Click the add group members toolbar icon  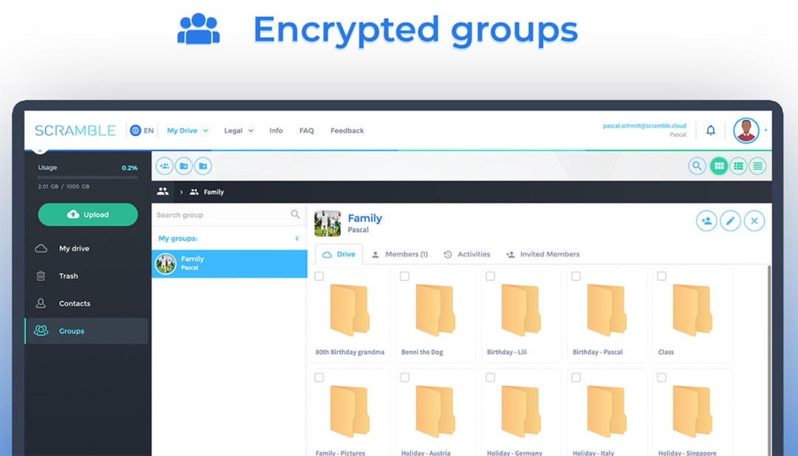[x=164, y=166]
